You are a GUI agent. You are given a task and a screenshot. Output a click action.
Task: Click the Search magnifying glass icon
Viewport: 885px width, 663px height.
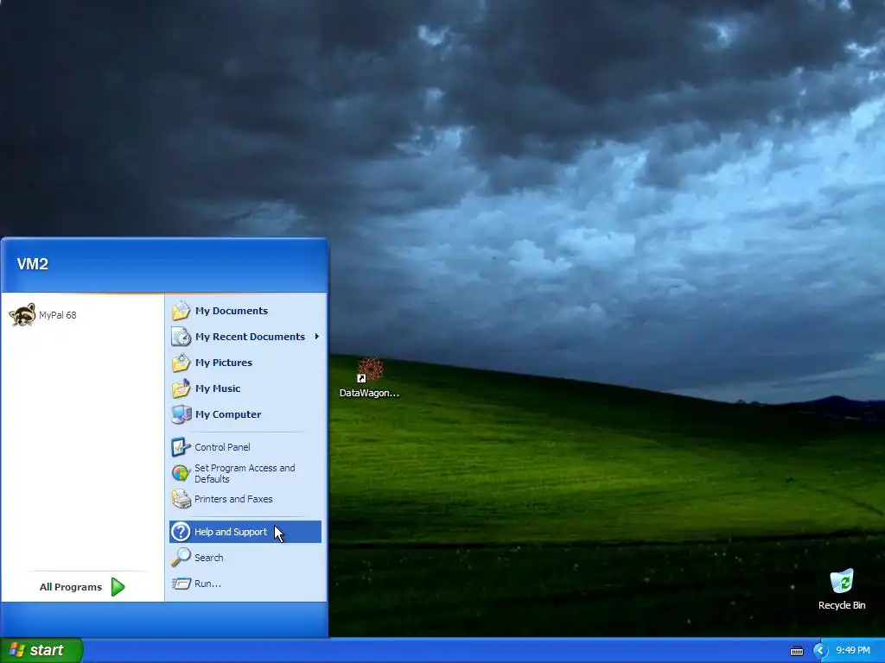[x=181, y=558]
